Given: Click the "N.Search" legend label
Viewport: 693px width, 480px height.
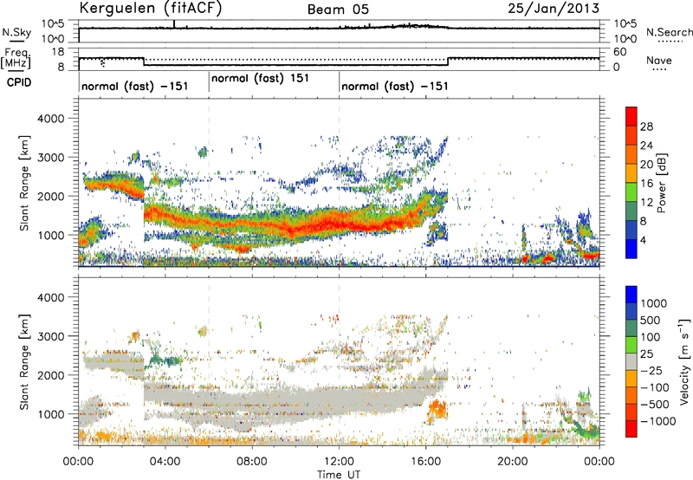Looking at the screenshot, I should (670, 32).
